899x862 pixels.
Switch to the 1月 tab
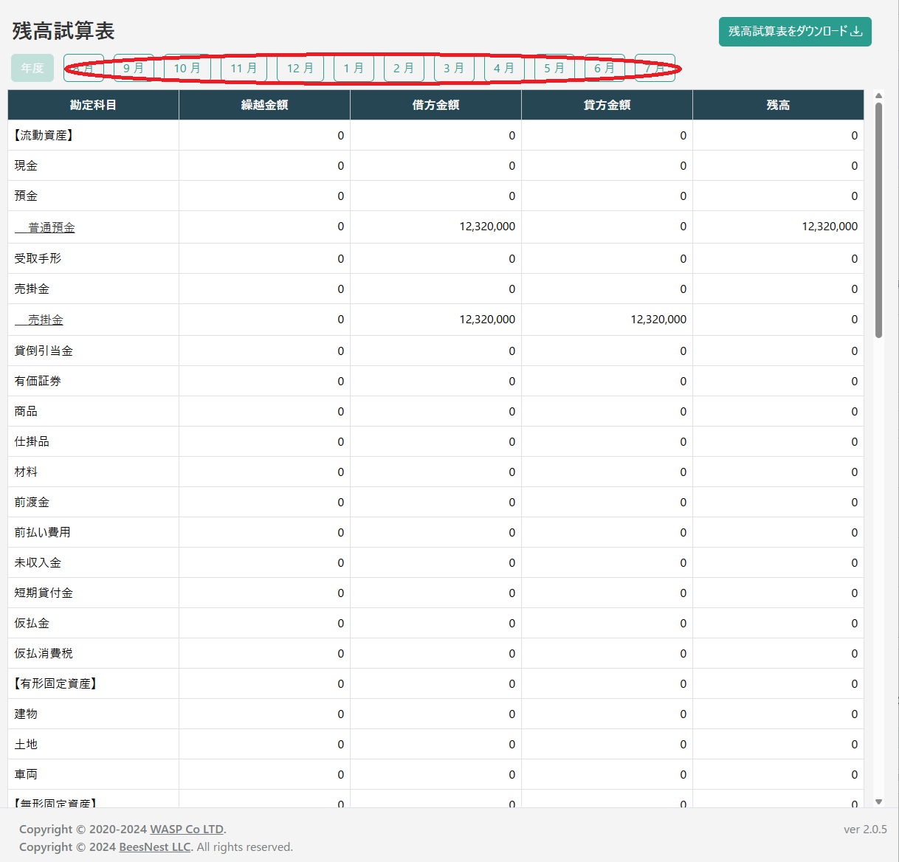coord(354,68)
